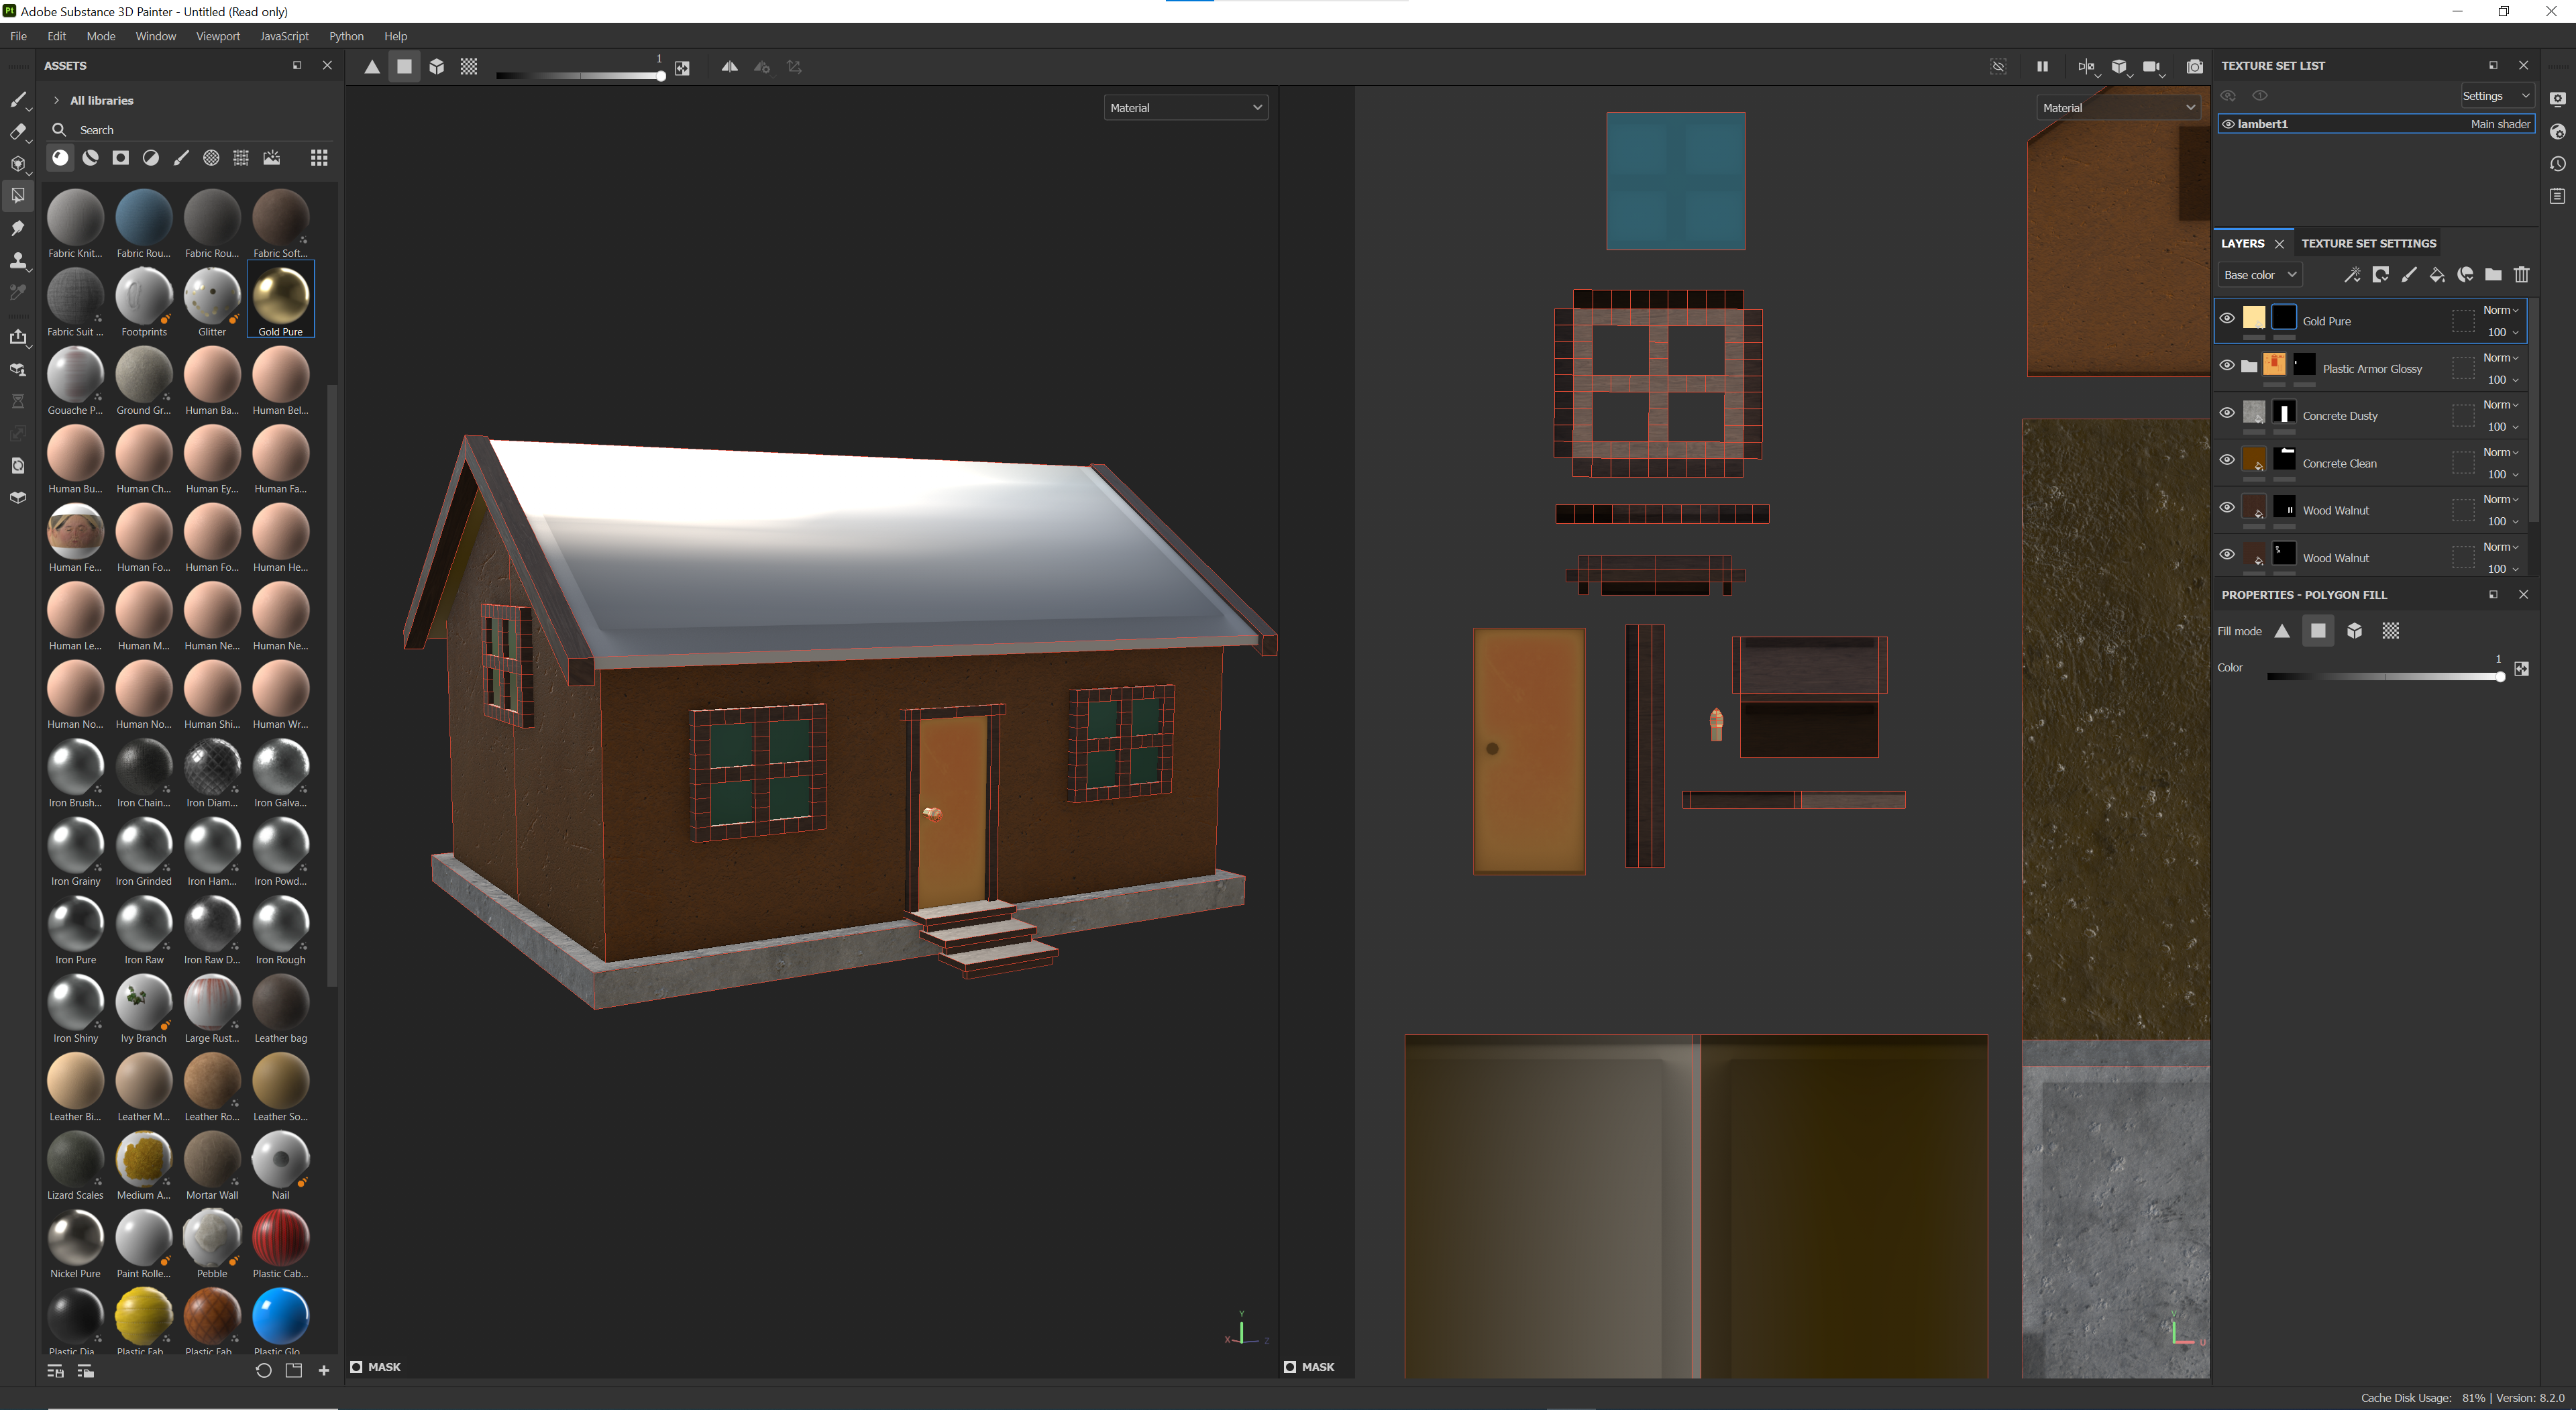Add a fill layer with bucket icon

click(x=2437, y=275)
